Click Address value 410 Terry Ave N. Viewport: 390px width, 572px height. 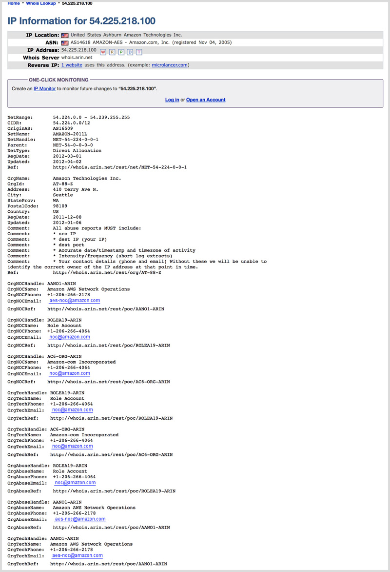pyautogui.click(x=76, y=190)
